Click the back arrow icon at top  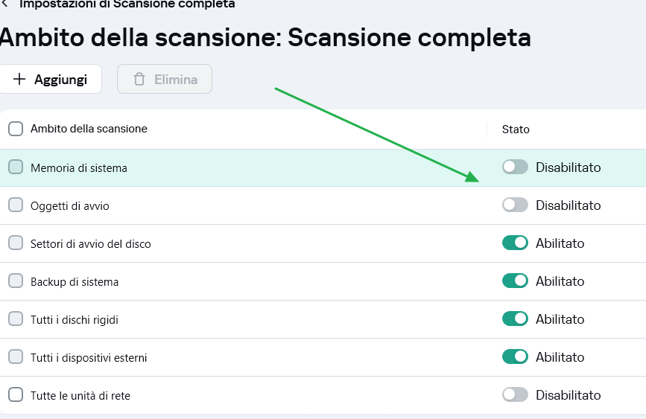pyautogui.click(x=5, y=4)
